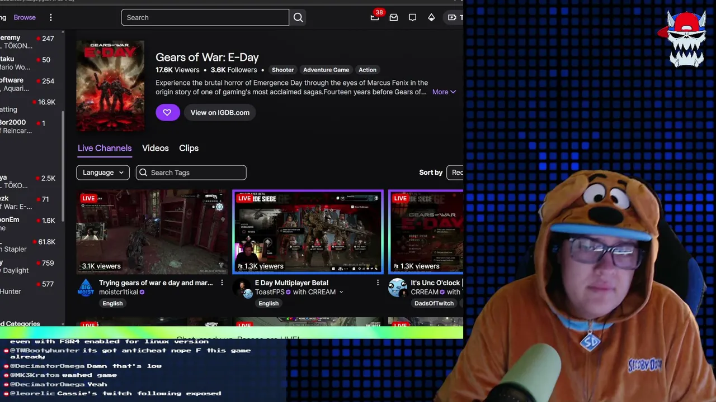The image size is (716, 402).
Task: Click View on IGDB.com button
Action: click(220, 112)
